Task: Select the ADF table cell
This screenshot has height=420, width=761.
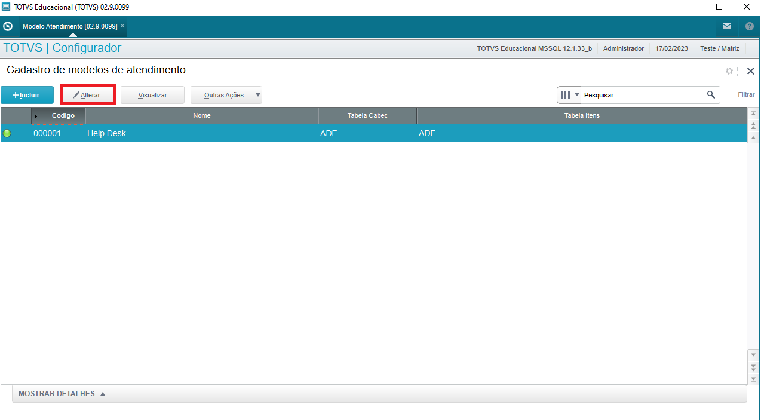Action: (582, 133)
